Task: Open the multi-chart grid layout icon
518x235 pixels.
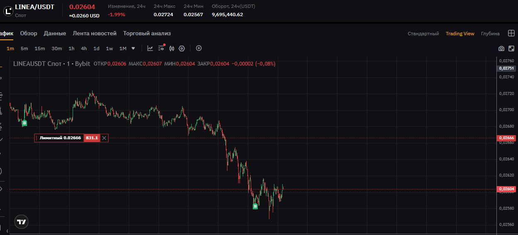Action: click(511, 34)
